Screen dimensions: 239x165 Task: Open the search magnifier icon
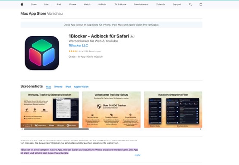click(190, 4)
